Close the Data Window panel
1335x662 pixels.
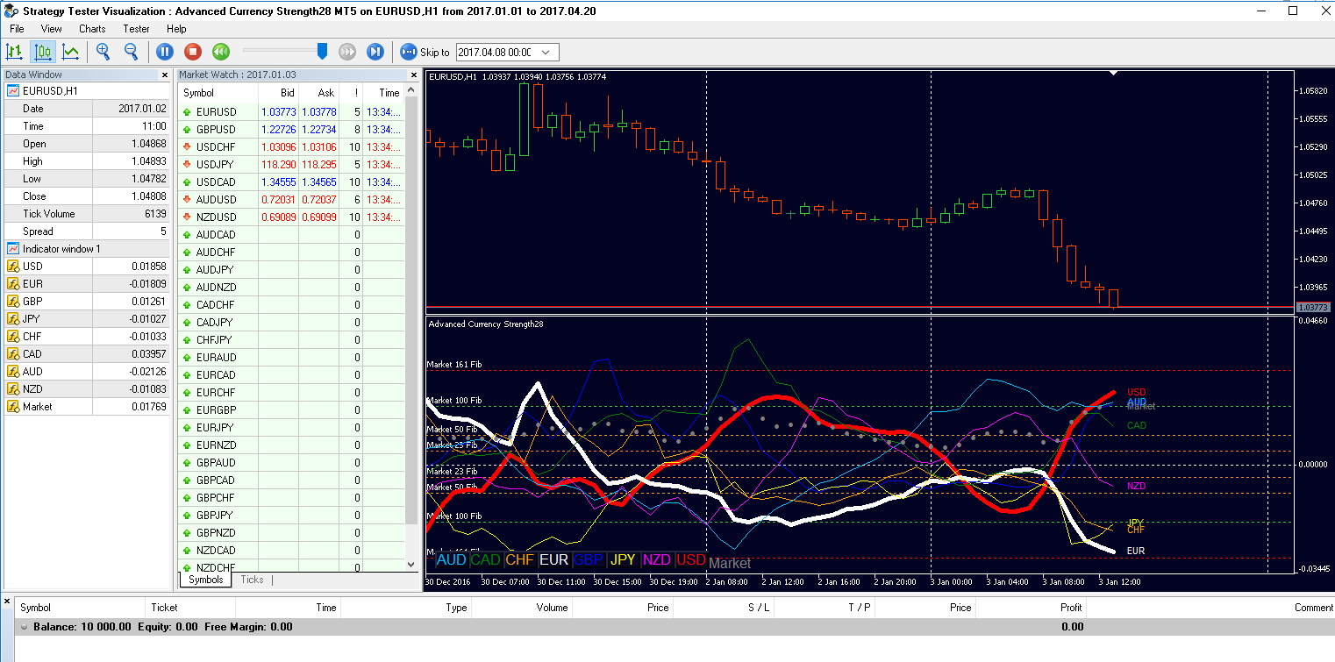point(165,75)
